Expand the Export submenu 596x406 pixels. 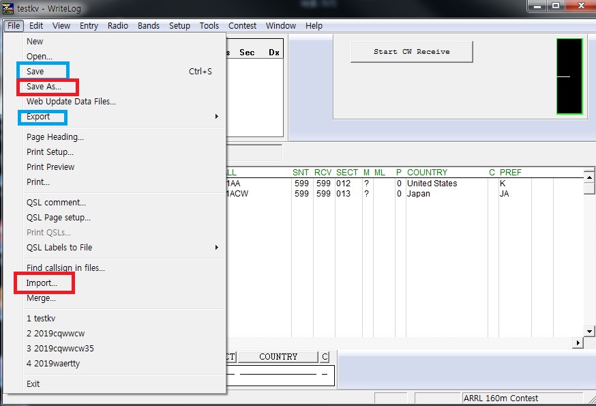114,117
